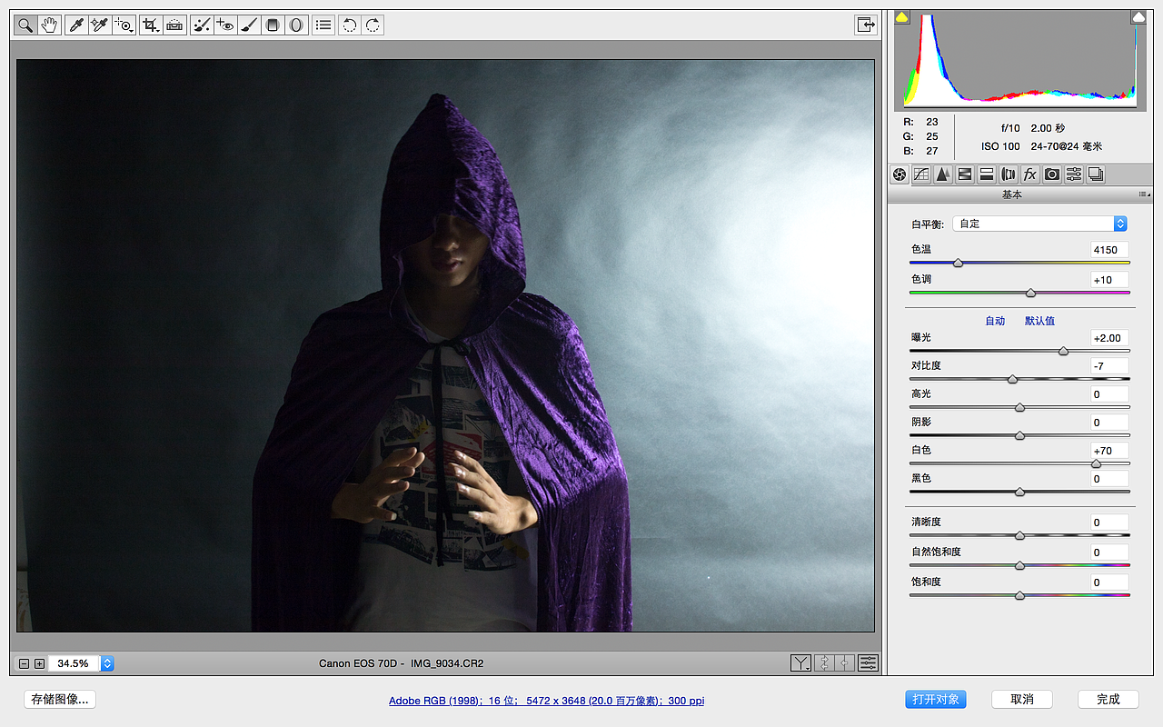Select the Graduated Filter tool
Viewport: 1163px width, 727px height.
click(272, 25)
